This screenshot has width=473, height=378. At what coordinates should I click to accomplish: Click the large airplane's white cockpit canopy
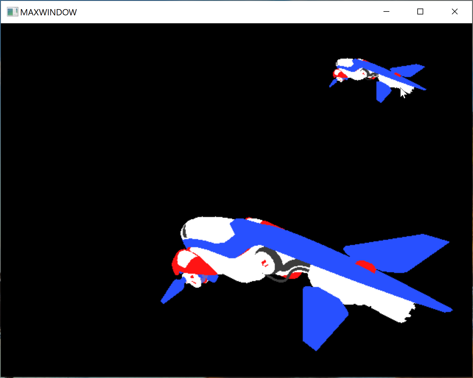click(x=206, y=230)
